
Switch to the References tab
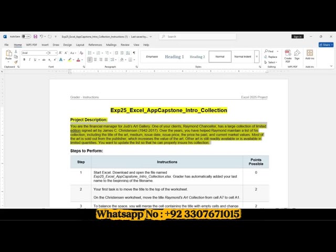(95, 45)
